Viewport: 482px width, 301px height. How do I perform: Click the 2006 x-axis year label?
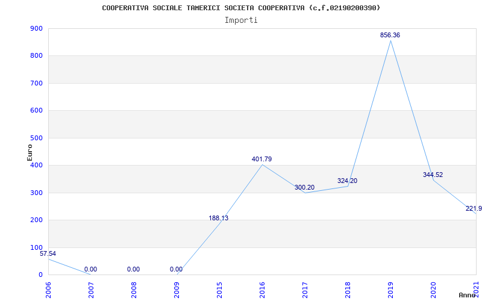(x=48, y=290)
